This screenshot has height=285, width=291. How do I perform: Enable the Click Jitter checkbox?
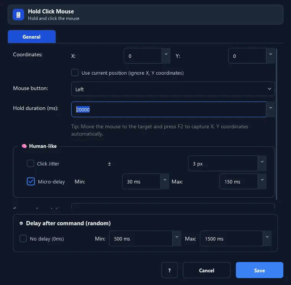tap(30, 164)
